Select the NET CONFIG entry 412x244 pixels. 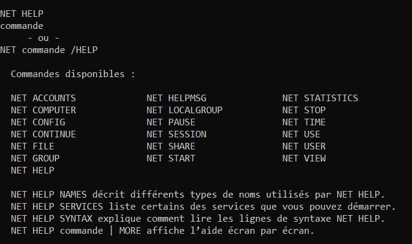tap(38, 122)
